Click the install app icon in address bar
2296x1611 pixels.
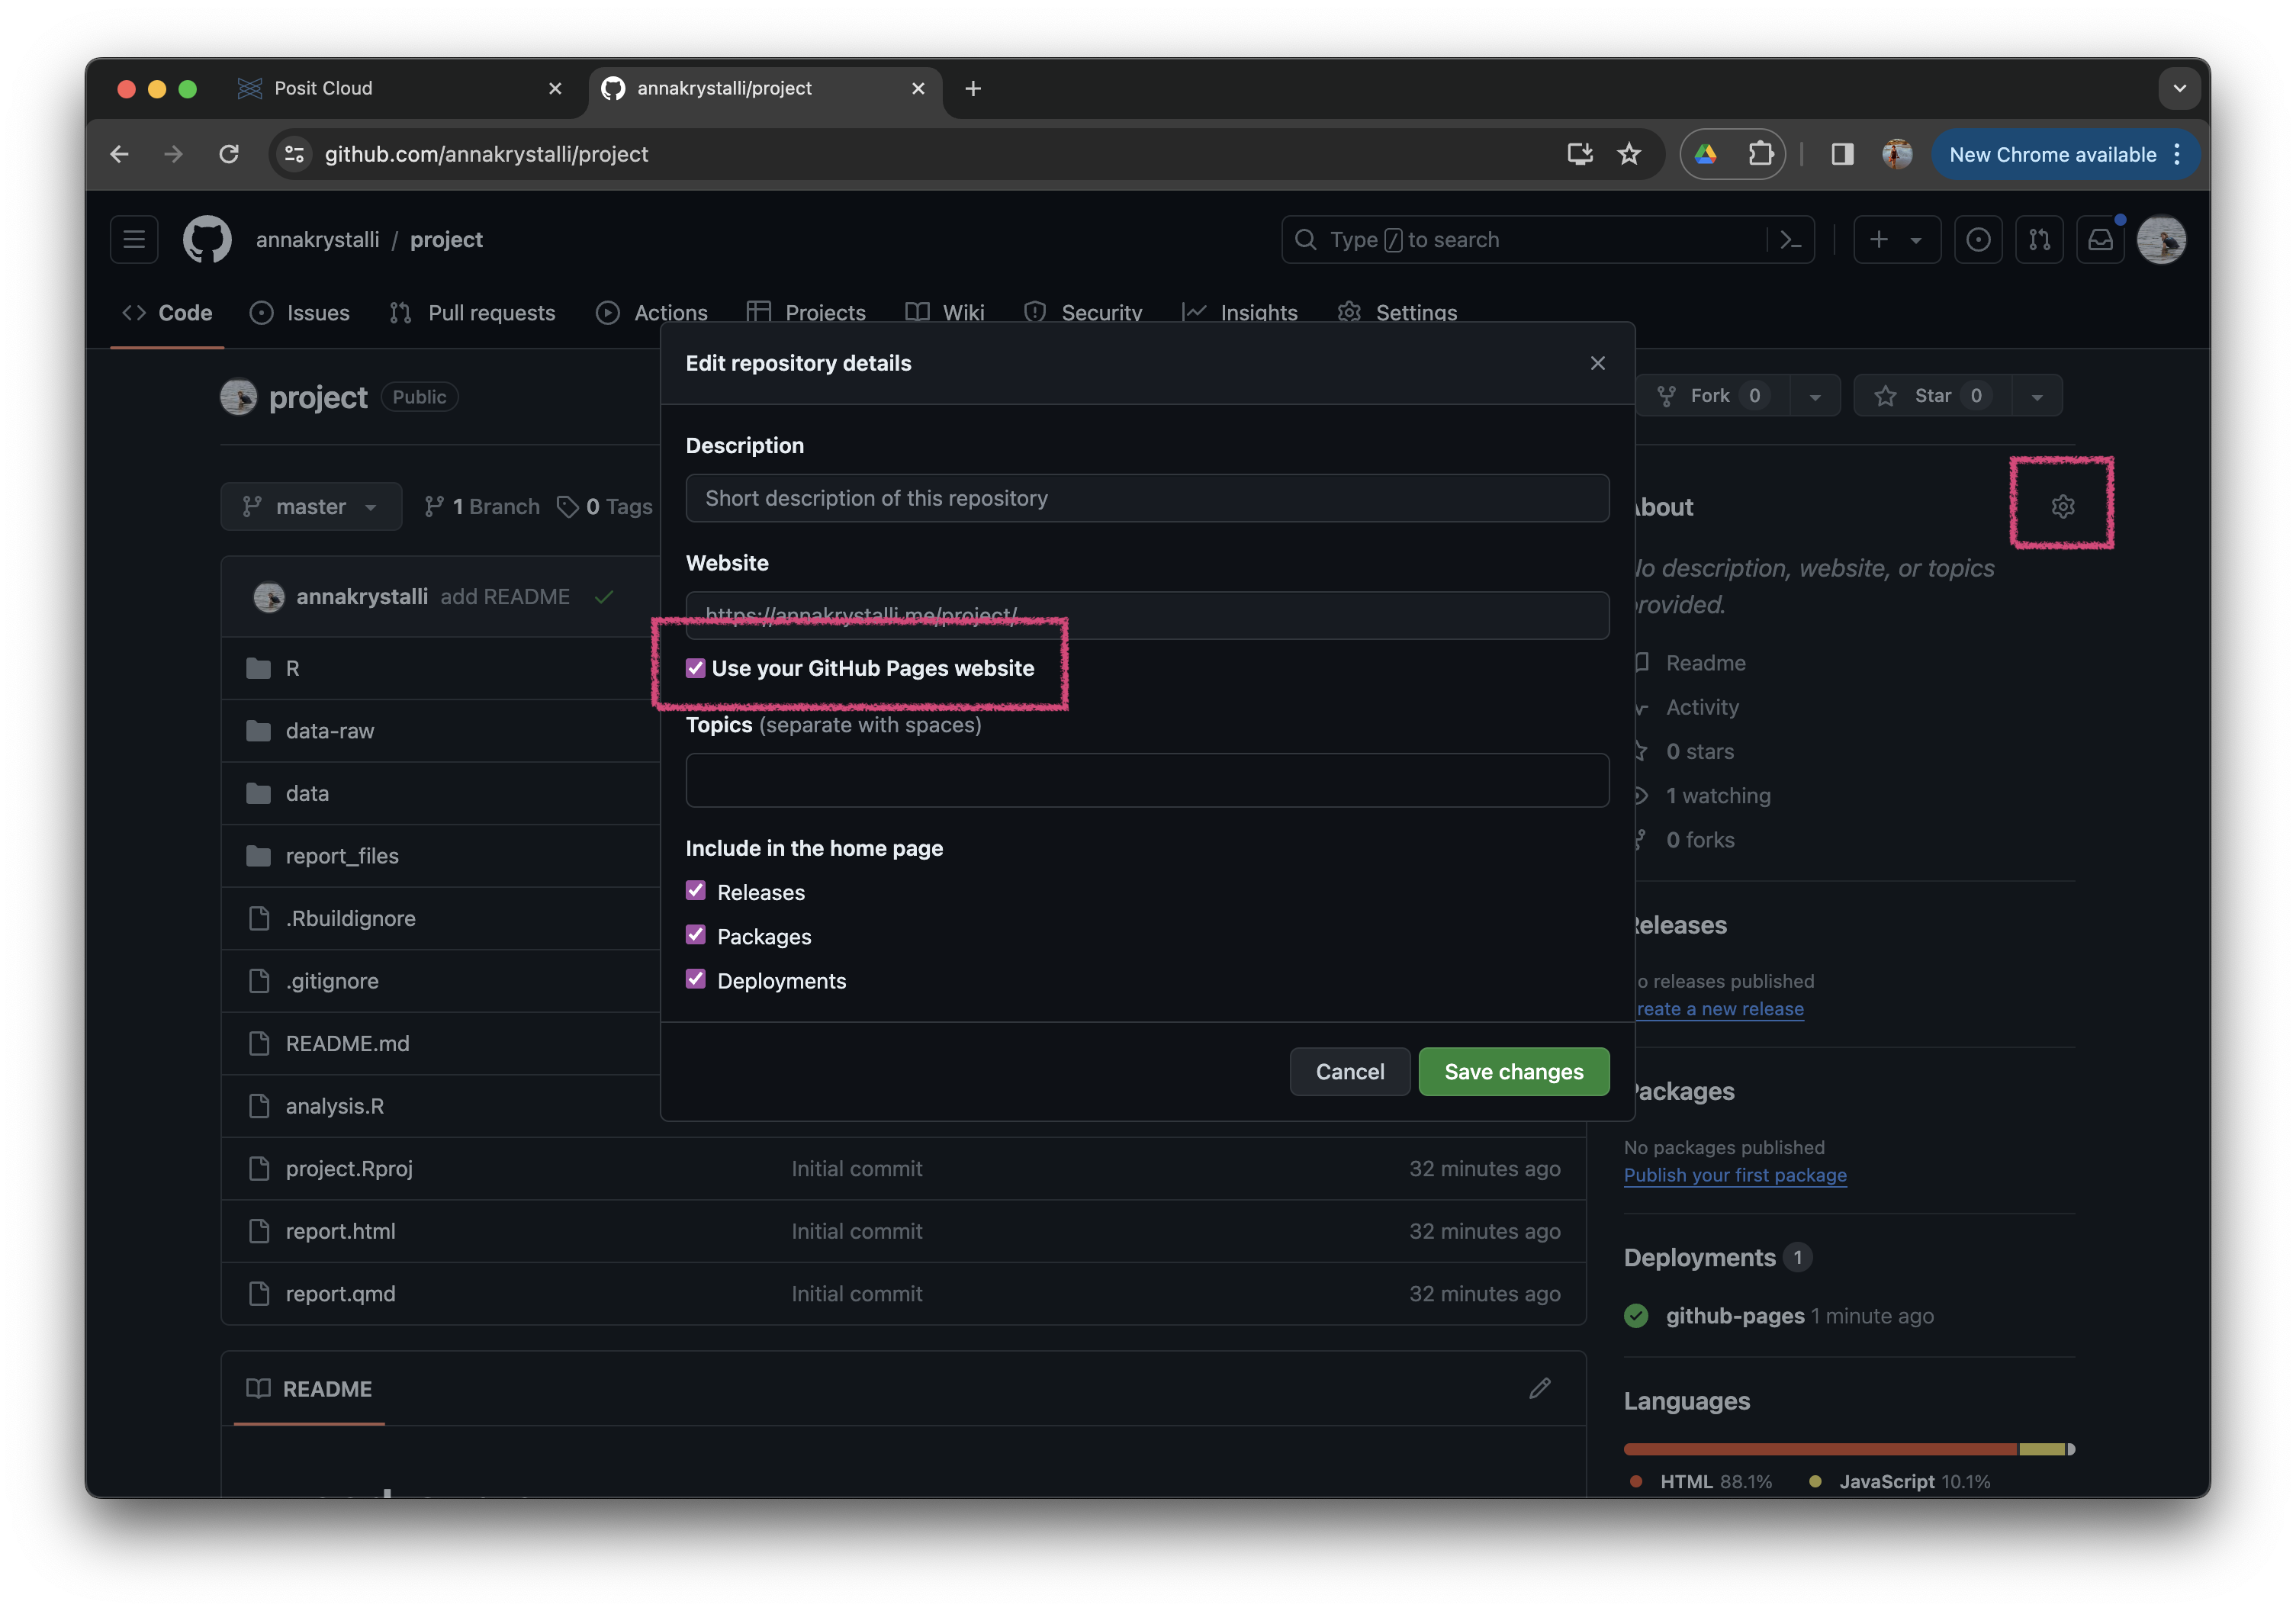tap(1579, 154)
